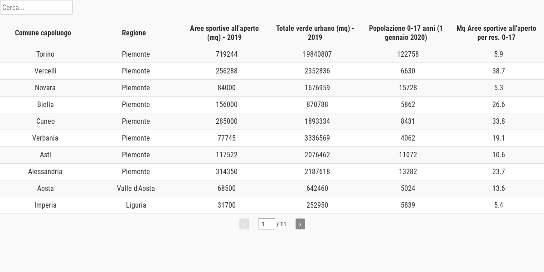
Task: Click the Cuneo table entry
Action: (x=45, y=121)
